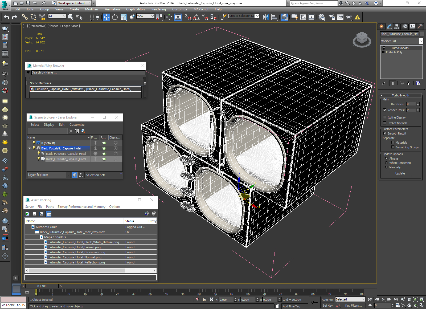426x309 pixels.
Task: Enable the Explicit Normals checkbox
Action: [x=384, y=123]
